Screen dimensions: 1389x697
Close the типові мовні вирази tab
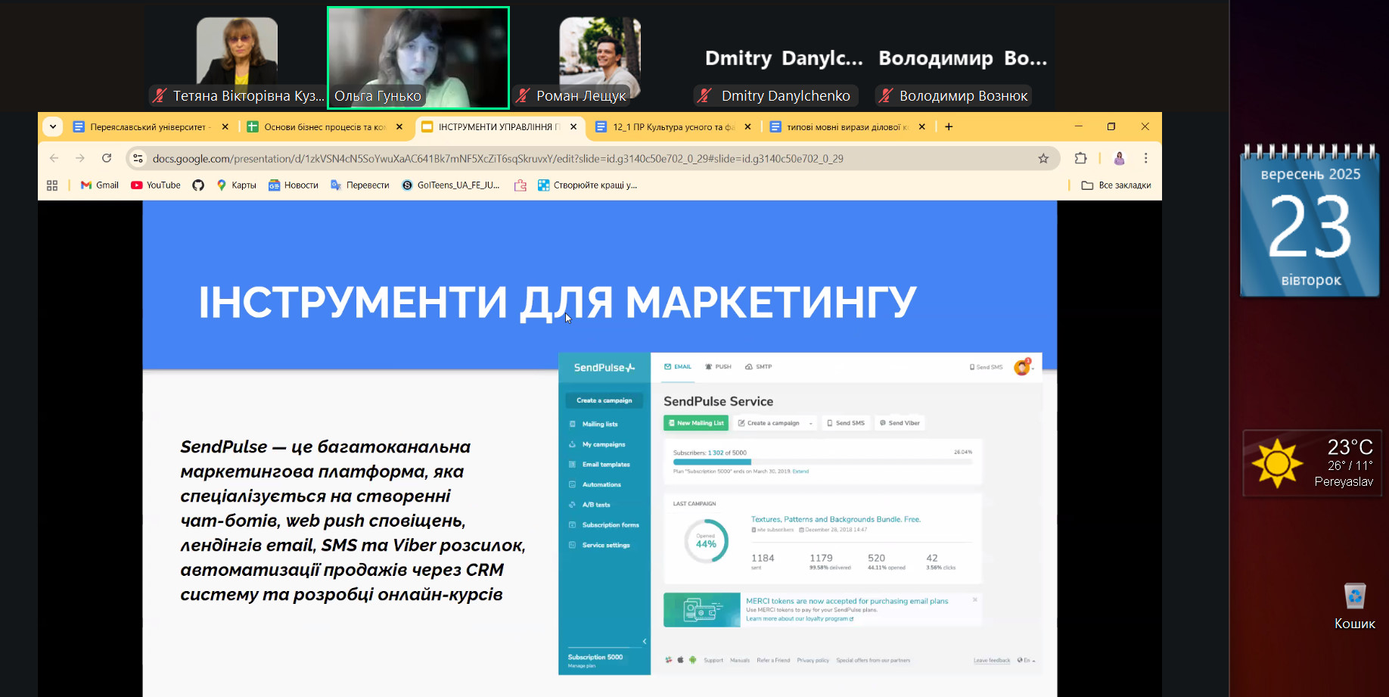pos(921,127)
